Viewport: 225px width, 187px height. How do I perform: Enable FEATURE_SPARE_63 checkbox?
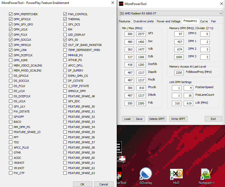pyautogui.click(x=65, y=173)
